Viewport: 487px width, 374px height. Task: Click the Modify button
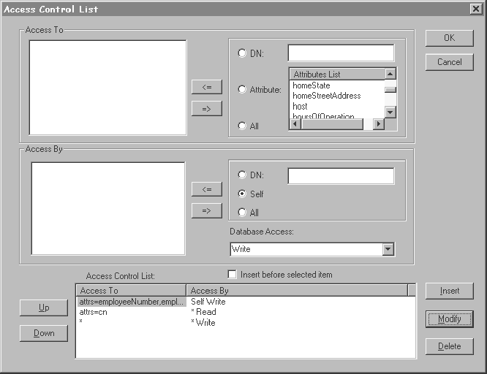(x=450, y=319)
